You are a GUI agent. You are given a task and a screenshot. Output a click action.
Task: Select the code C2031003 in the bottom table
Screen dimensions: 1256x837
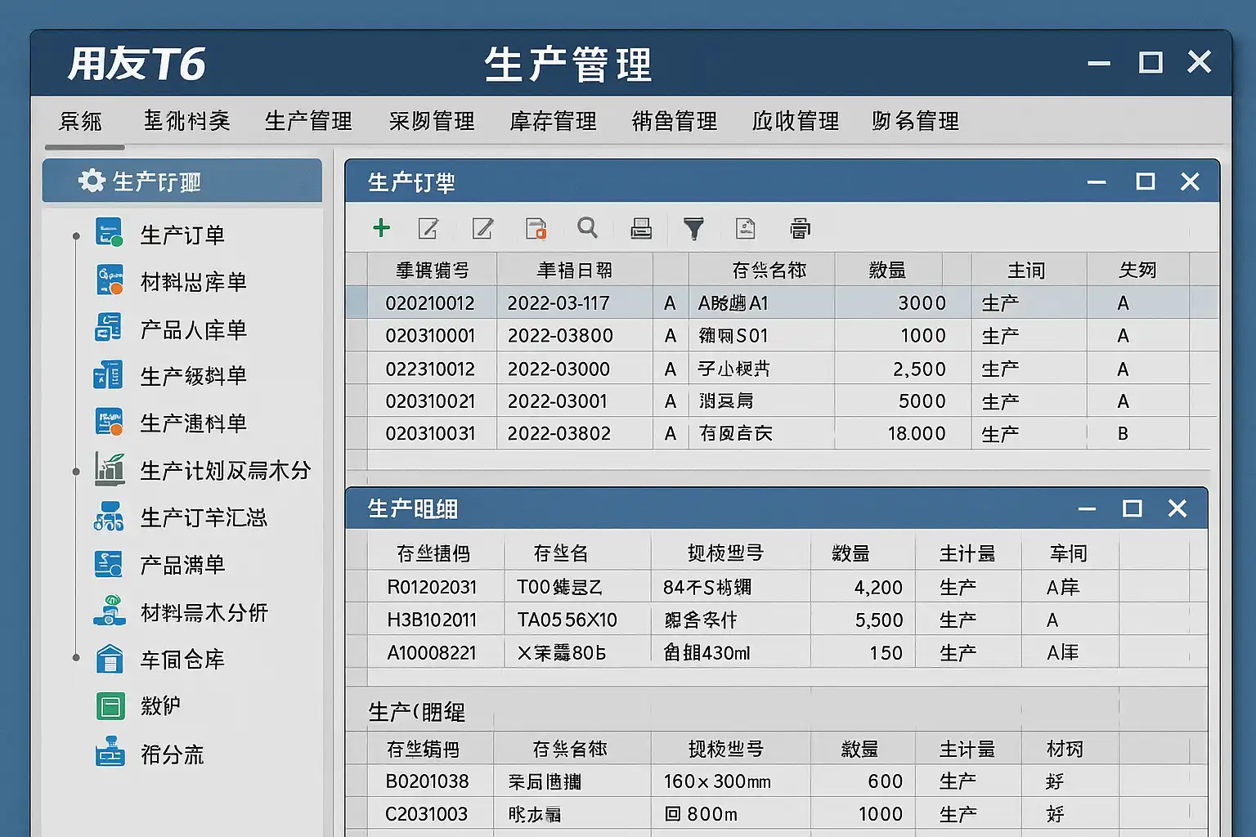(x=427, y=814)
